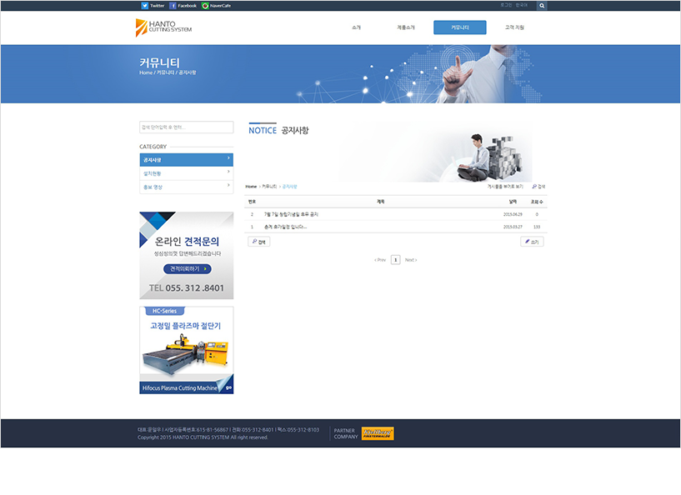Click the go corner on Hifocus banner
Viewport: 681px width, 495px height.
228,387
